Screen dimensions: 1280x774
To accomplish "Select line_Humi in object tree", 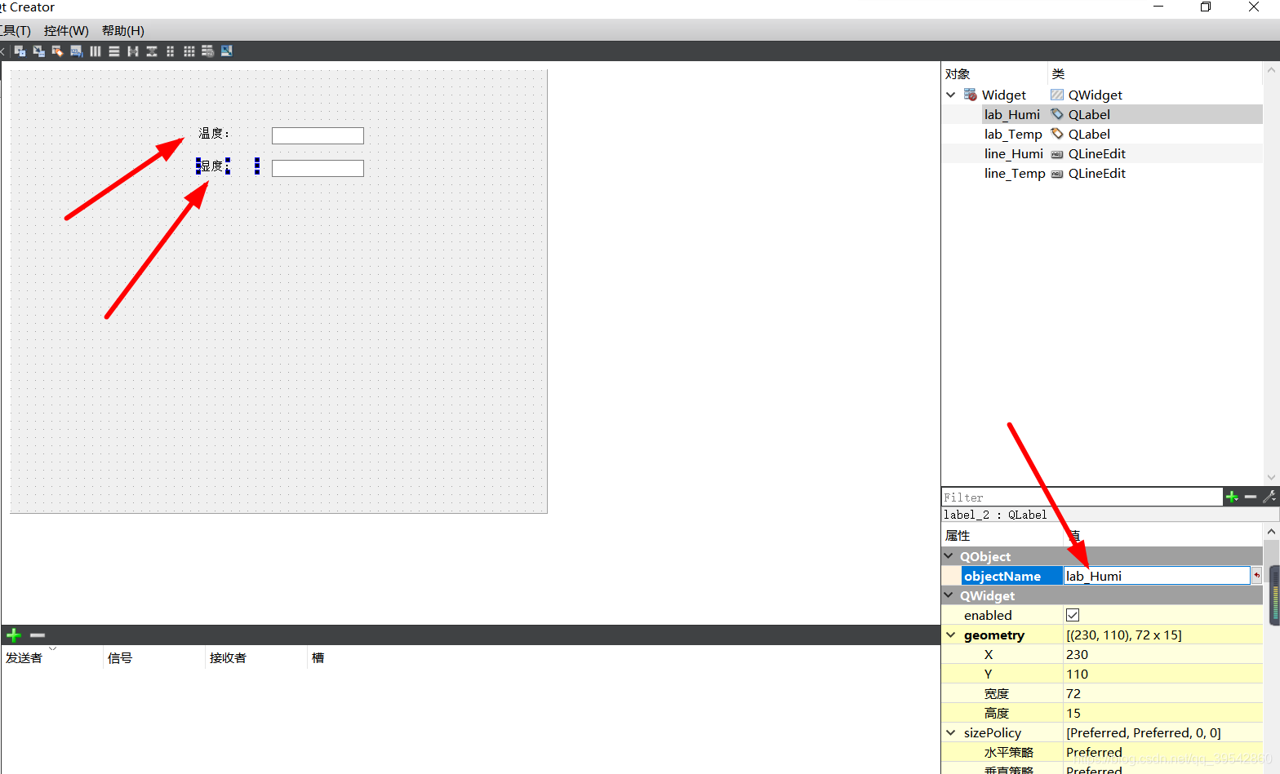I will click(1014, 153).
